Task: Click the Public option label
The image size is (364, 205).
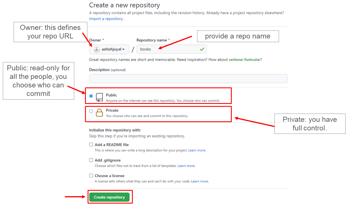Action: [x=111, y=95]
